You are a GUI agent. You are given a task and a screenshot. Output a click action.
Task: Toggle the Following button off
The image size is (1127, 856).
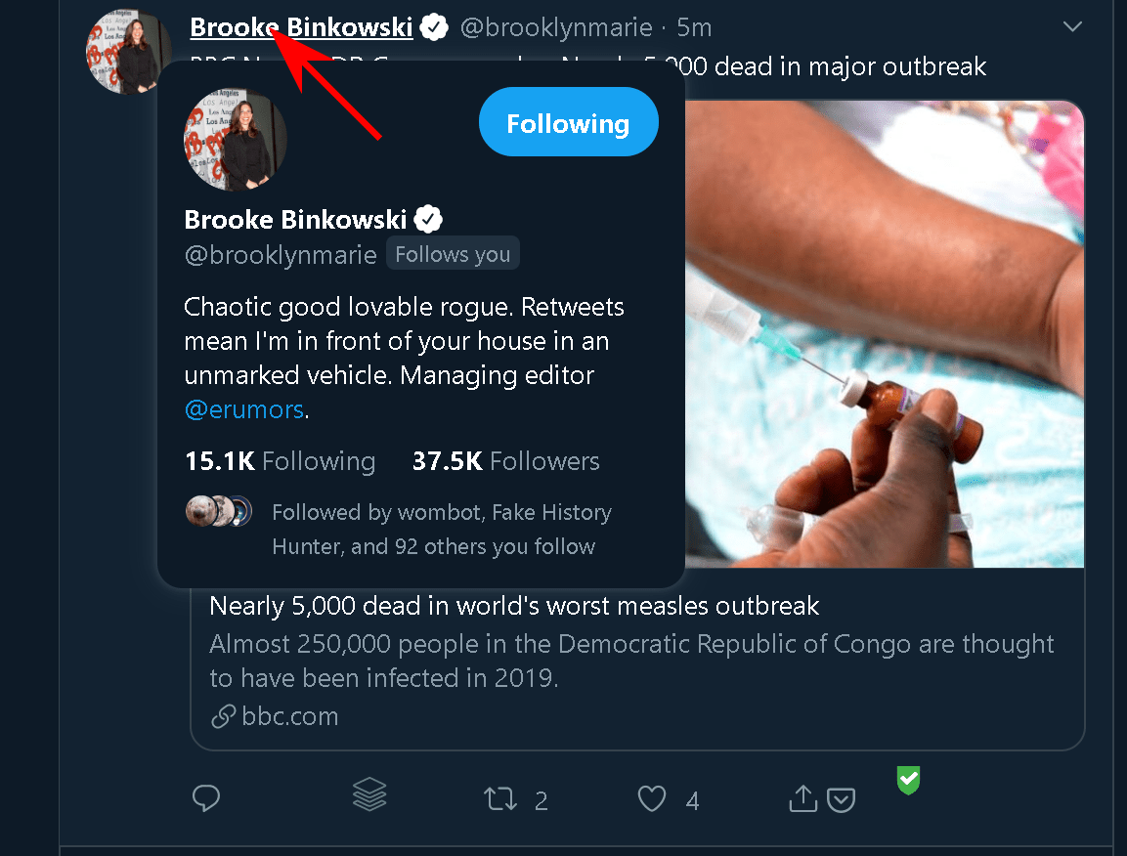568,123
